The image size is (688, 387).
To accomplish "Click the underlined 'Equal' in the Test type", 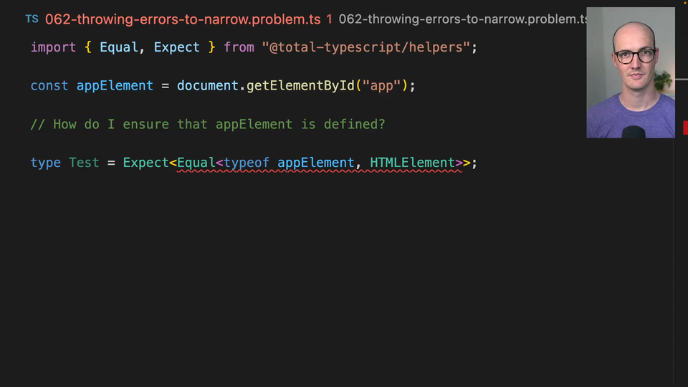I will (x=196, y=163).
